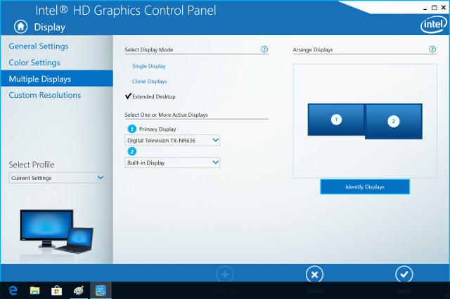450x299 pixels.
Task: Open second display Built-in Display dropdown
Action: point(172,163)
